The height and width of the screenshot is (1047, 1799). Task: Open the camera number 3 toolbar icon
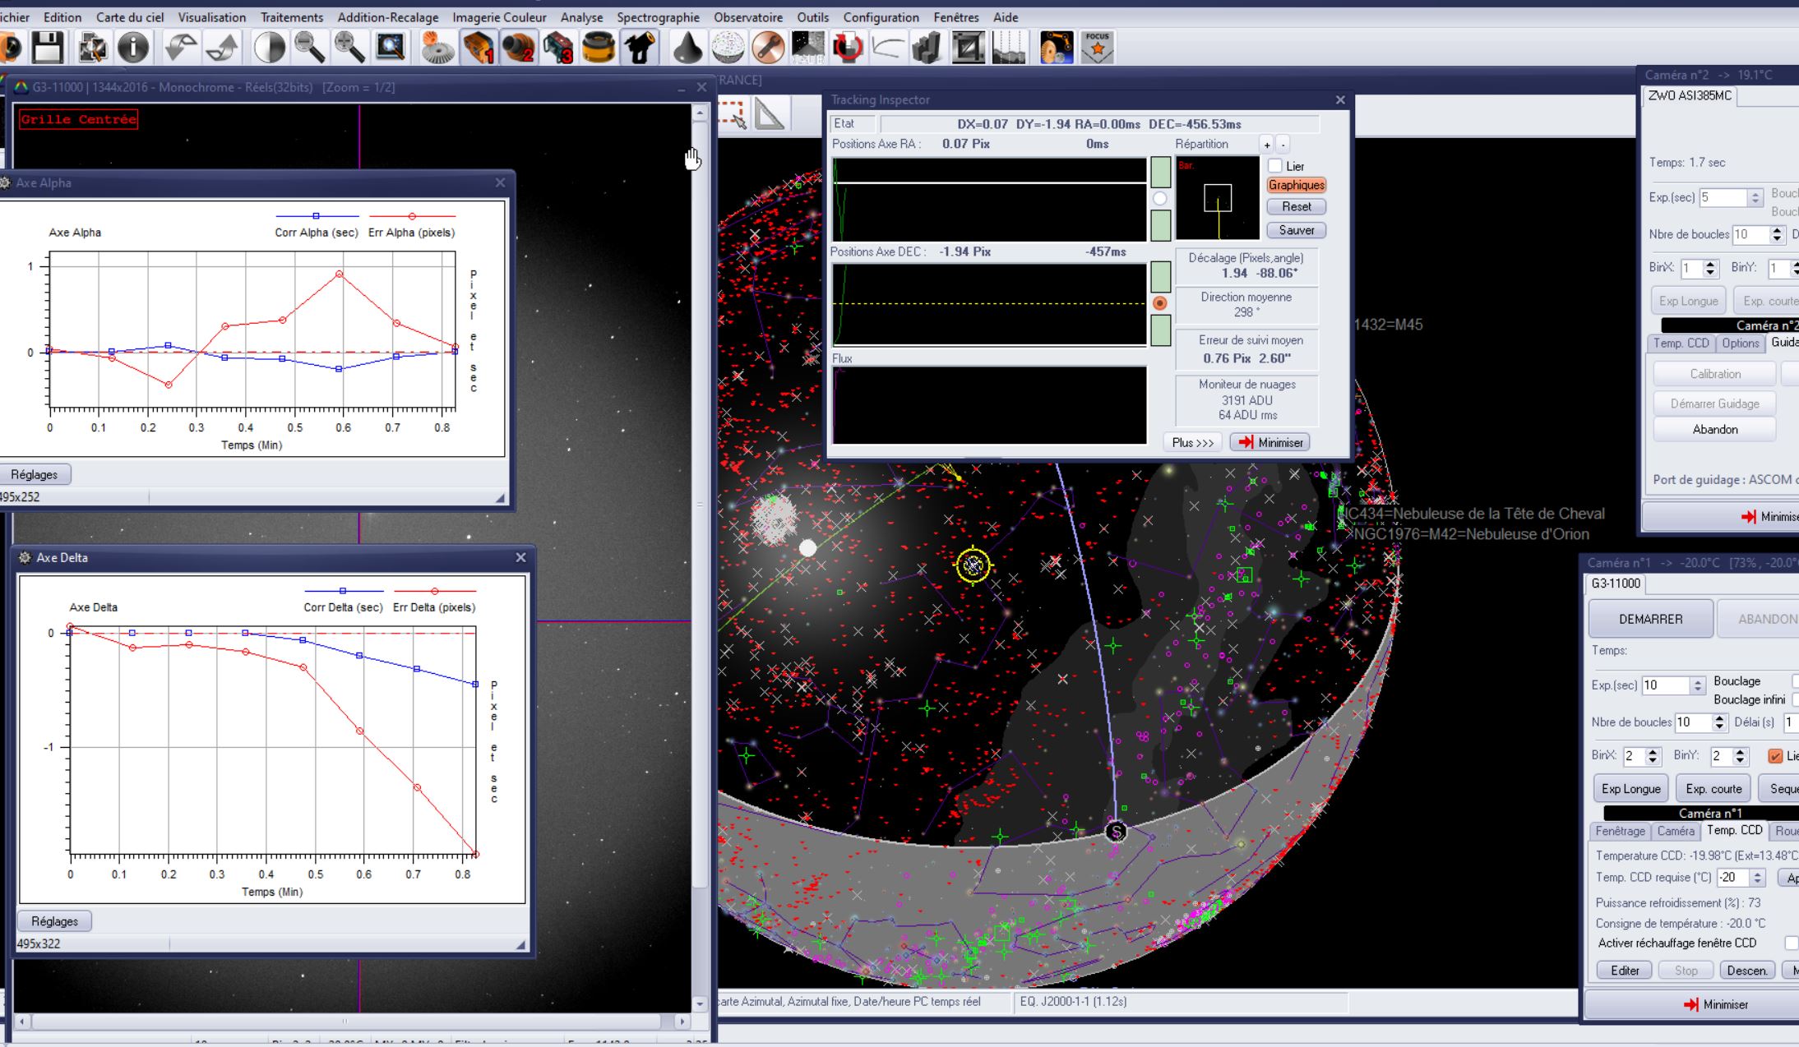pos(558,48)
